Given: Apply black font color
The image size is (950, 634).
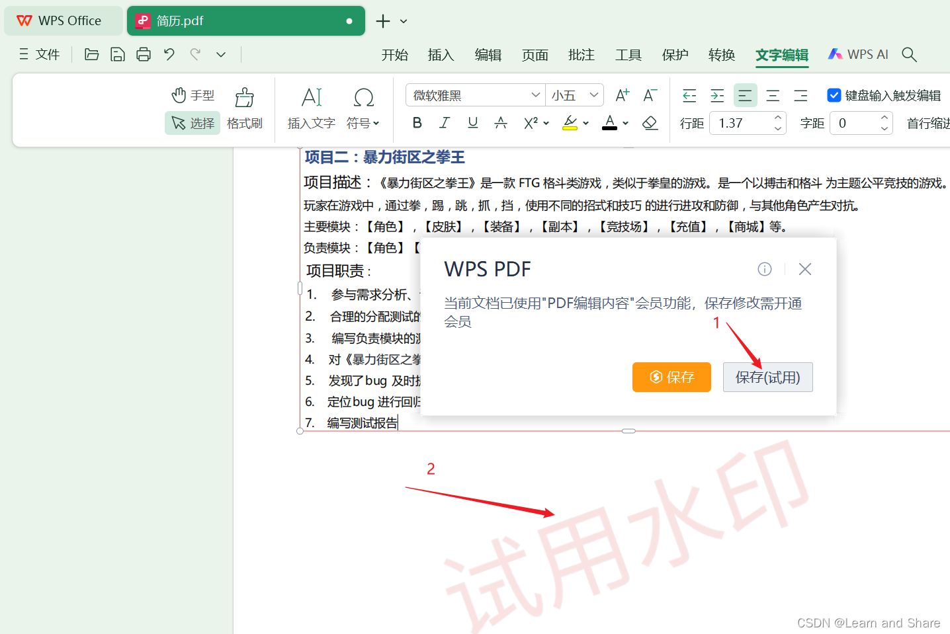Looking at the screenshot, I should point(610,123).
